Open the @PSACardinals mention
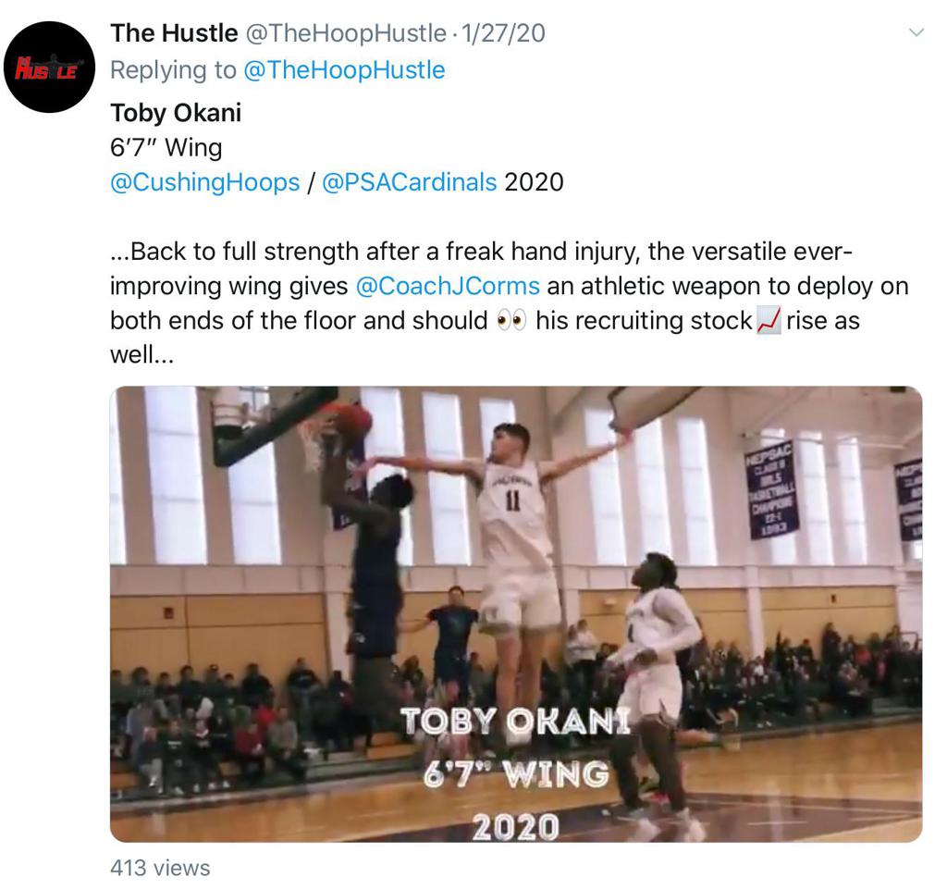This screenshot has width=947, height=889. point(410,182)
